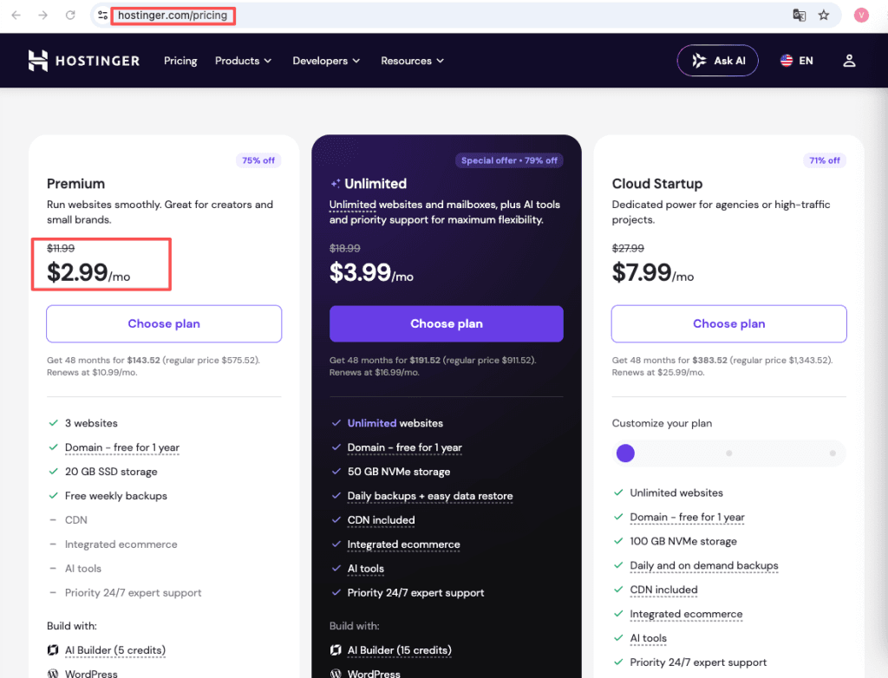
Task: Open the user account profile icon
Action: pyautogui.click(x=848, y=61)
